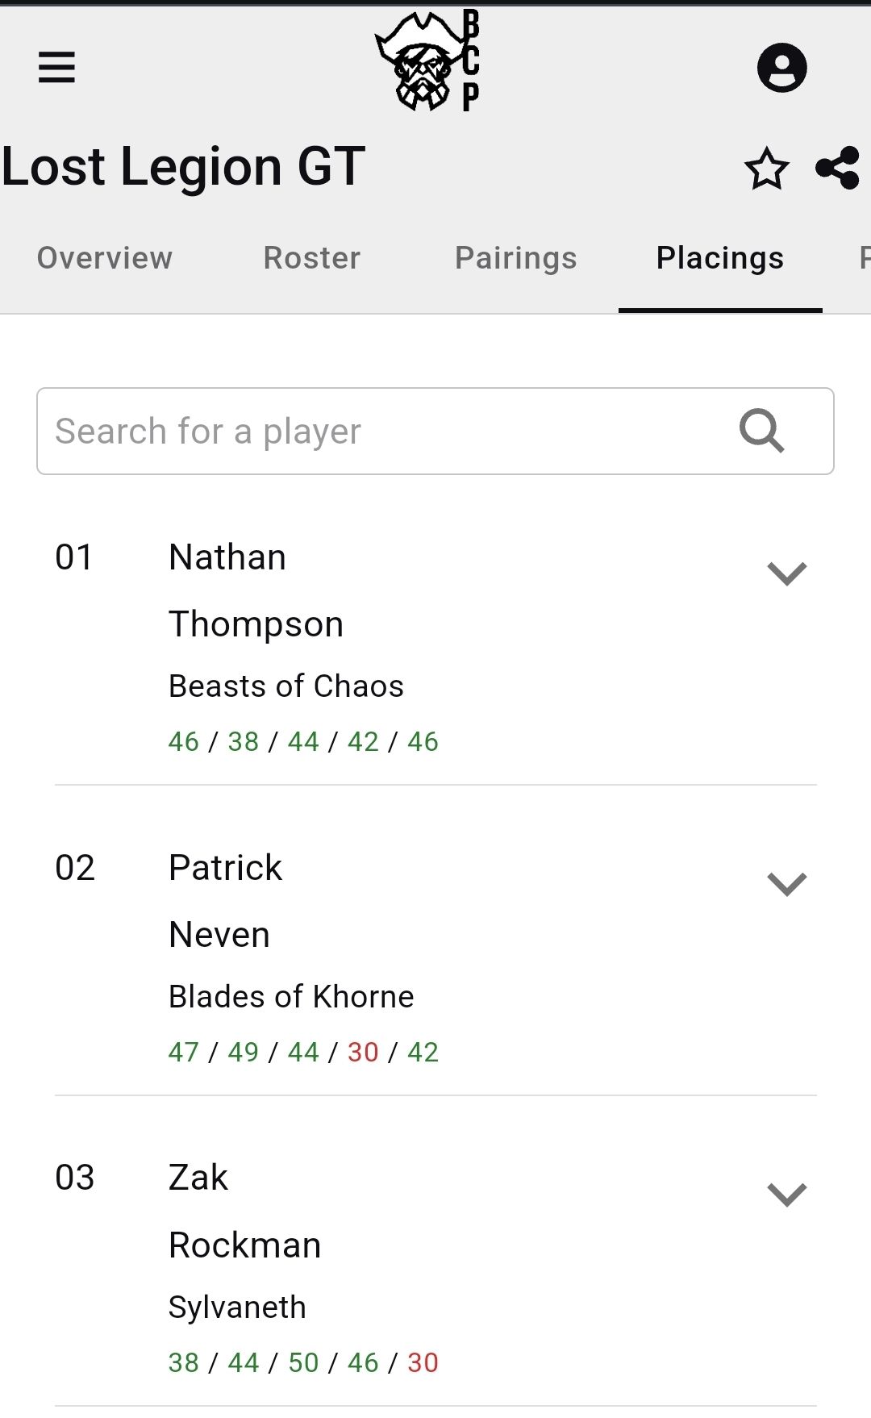
Task: Click the Beasts of Chaos faction label
Action: coord(286,686)
